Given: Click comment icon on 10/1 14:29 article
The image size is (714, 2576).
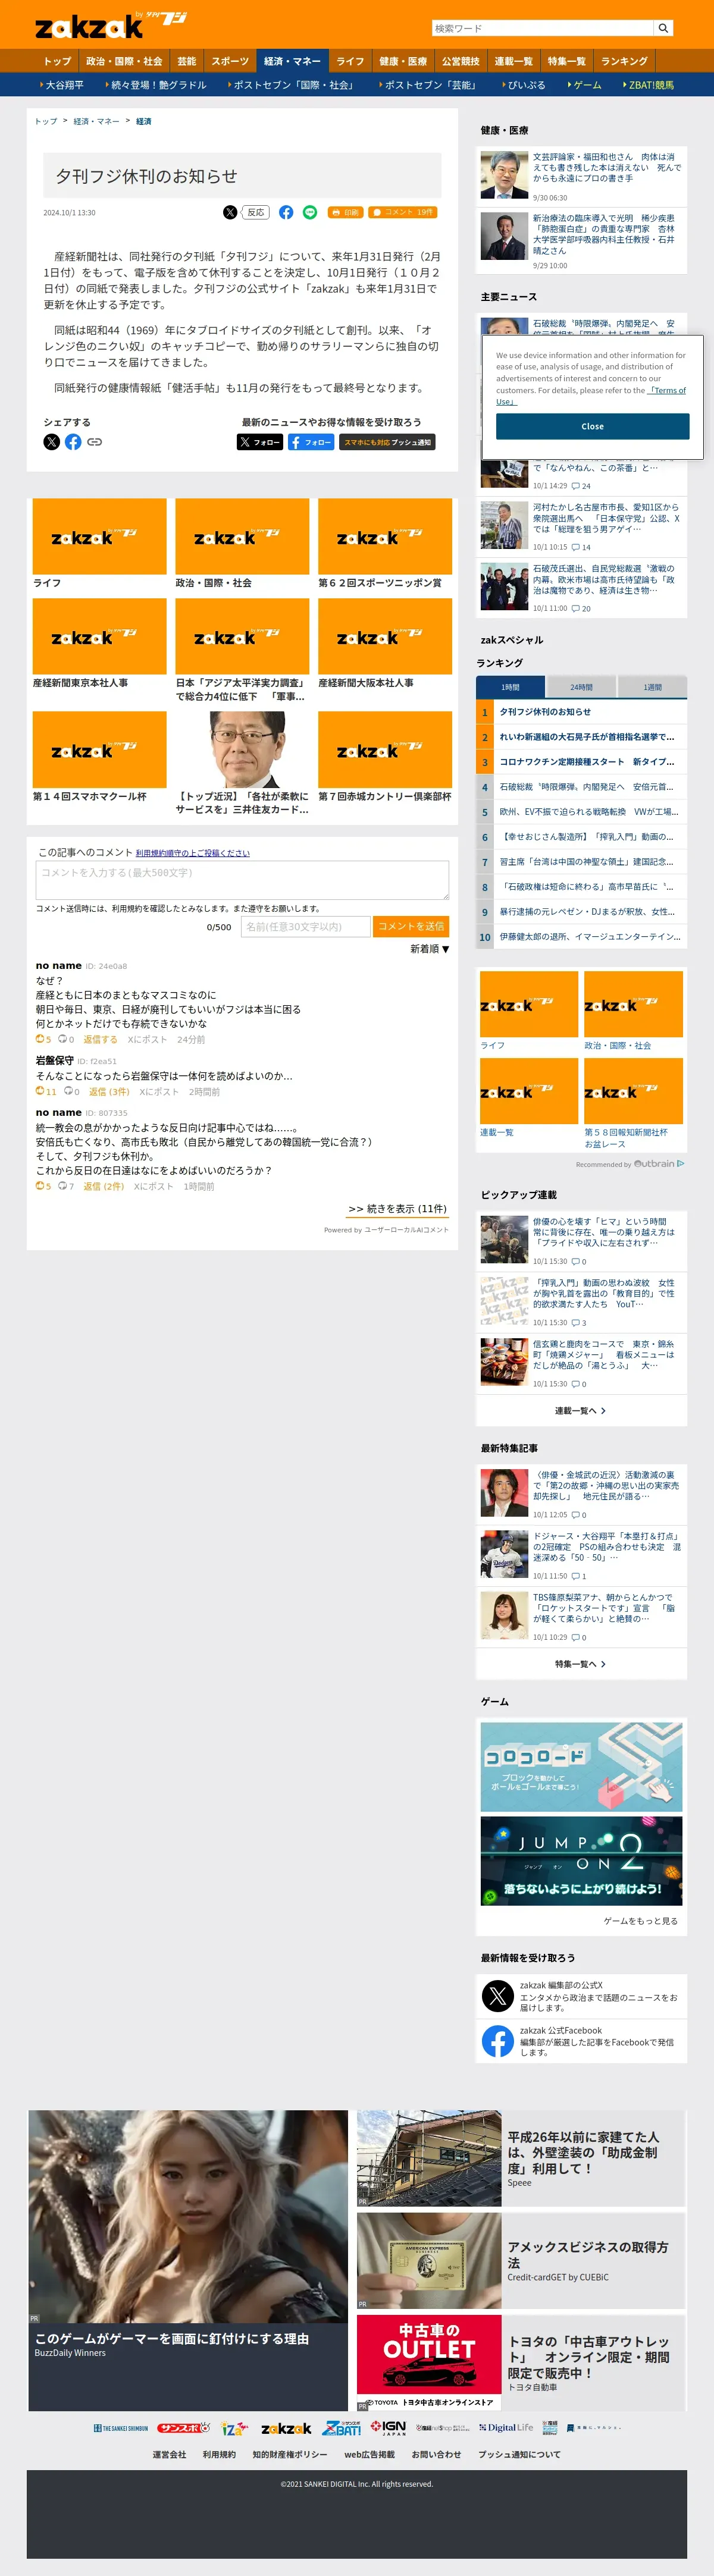Looking at the screenshot, I should pos(576,486).
